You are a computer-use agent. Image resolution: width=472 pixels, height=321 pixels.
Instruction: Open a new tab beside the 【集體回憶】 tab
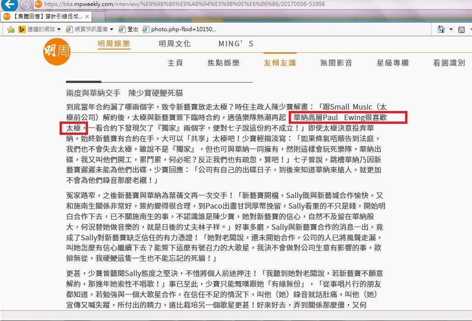(x=99, y=16)
